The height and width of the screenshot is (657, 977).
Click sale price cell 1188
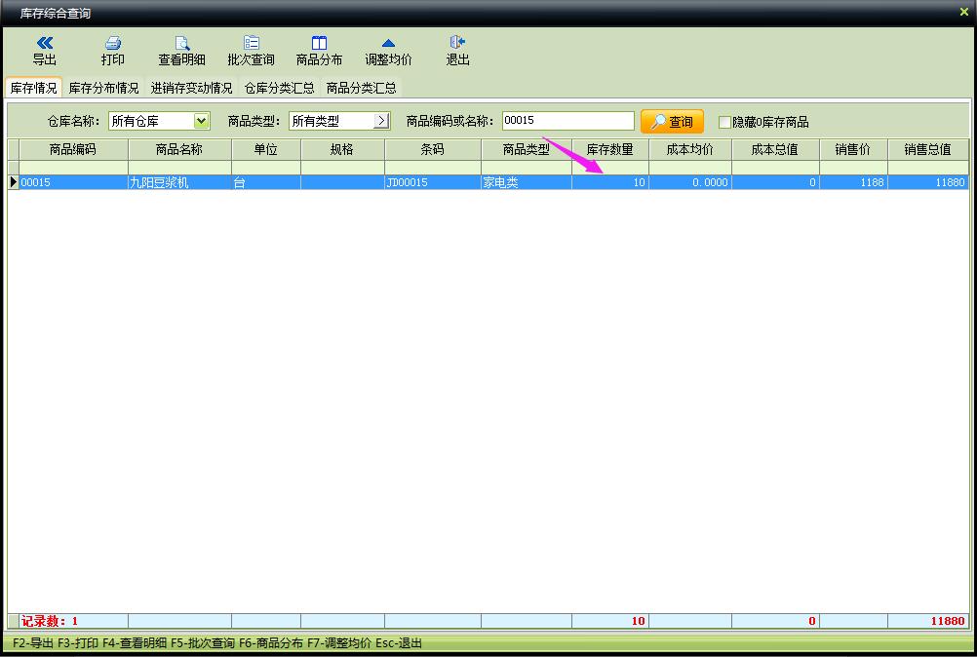pyautogui.click(x=853, y=182)
